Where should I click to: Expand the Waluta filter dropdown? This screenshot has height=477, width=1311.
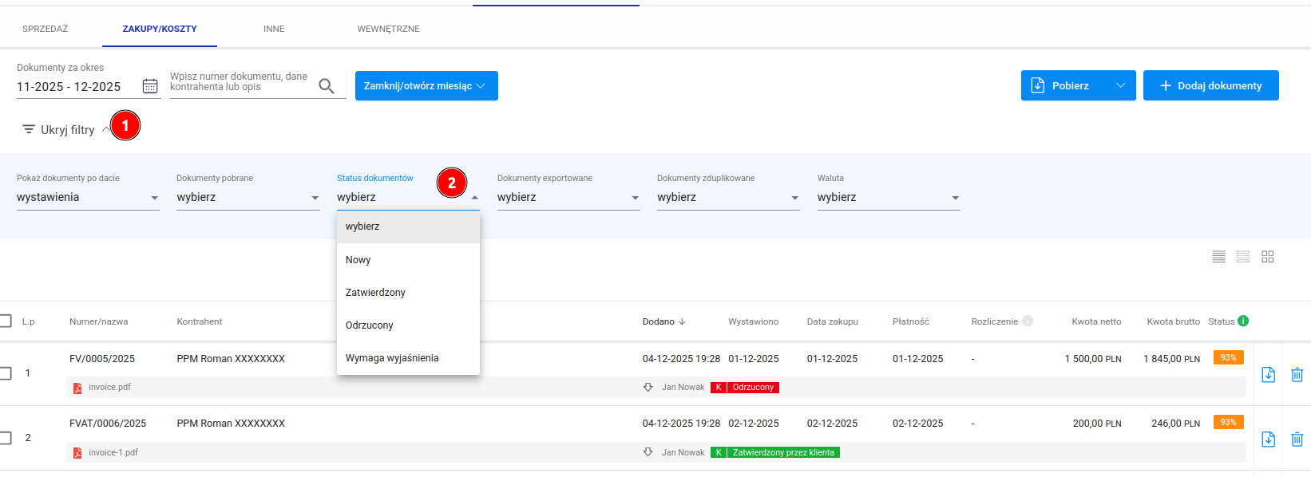pyautogui.click(x=888, y=198)
